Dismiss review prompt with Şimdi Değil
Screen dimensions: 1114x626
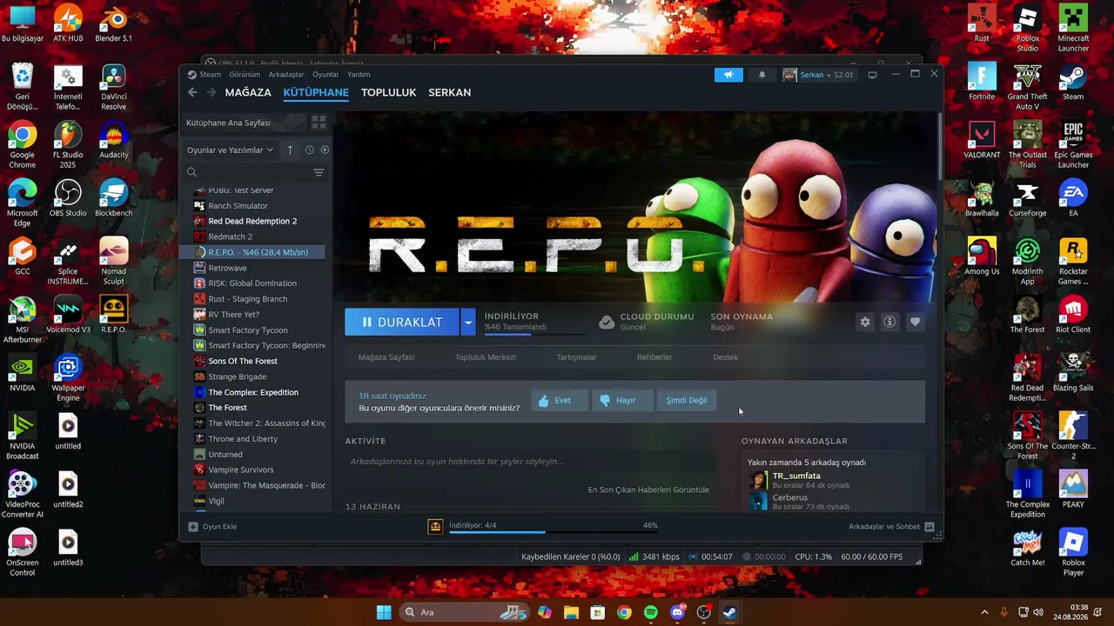coord(687,401)
